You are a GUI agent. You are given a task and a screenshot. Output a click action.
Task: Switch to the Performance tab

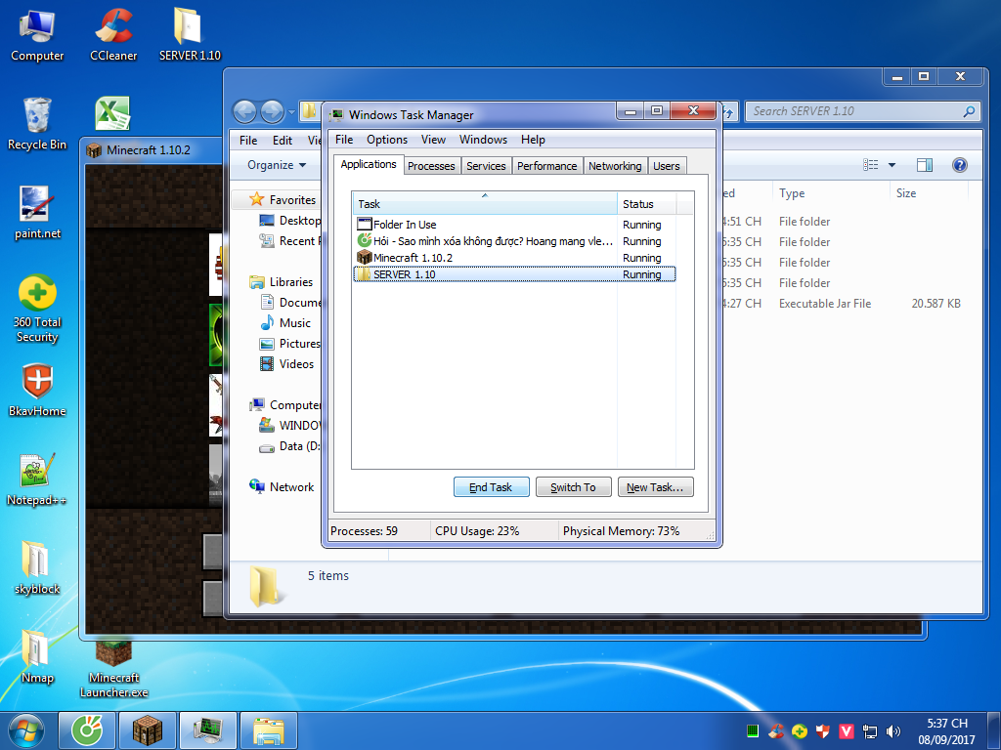click(547, 166)
